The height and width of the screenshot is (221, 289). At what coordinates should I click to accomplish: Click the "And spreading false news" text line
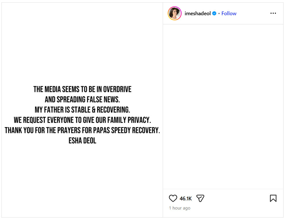(82, 100)
